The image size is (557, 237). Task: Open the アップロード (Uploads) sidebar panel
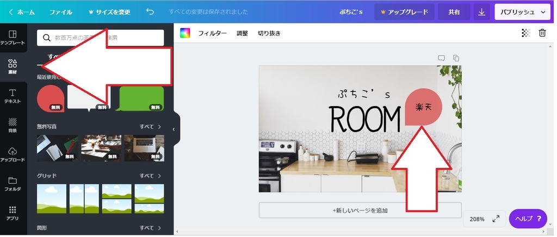pos(13,155)
